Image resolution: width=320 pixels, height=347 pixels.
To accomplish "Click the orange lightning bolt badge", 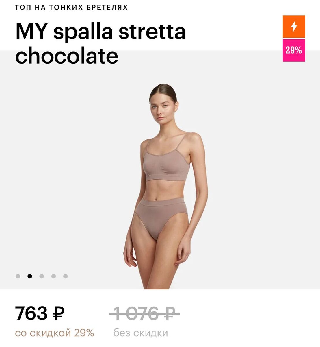I will (x=294, y=27).
